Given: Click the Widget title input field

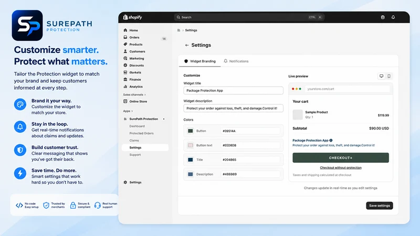Looking at the screenshot, I should pyautogui.click(x=233, y=90).
